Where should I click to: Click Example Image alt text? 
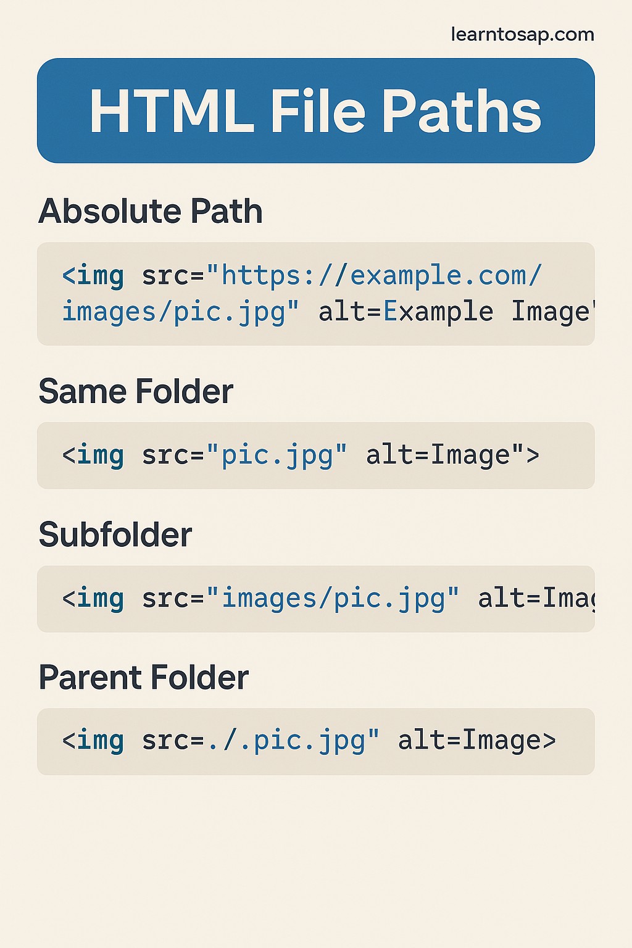(488, 312)
